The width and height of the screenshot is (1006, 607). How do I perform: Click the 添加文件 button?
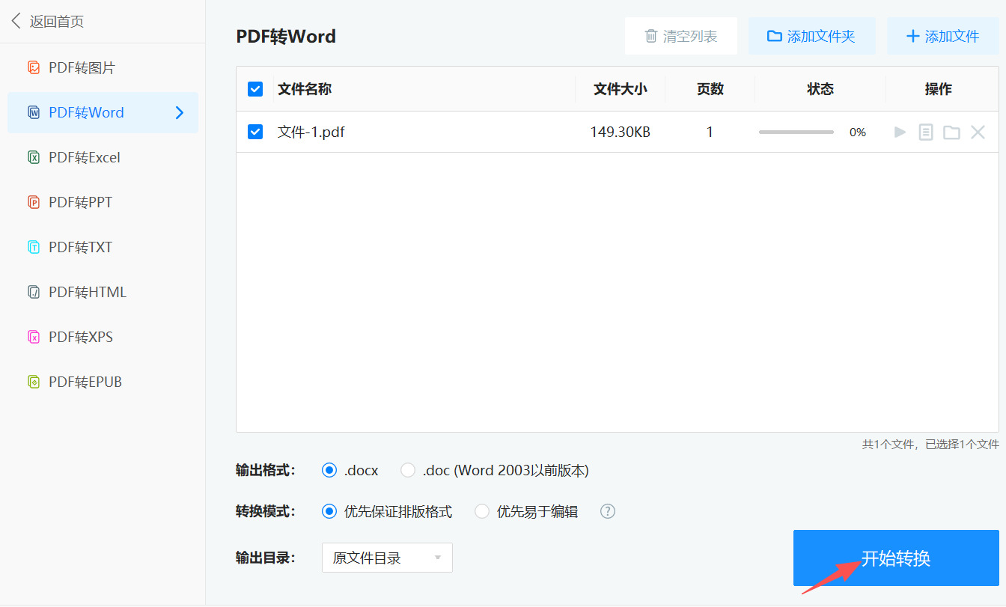click(x=942, y=36)
